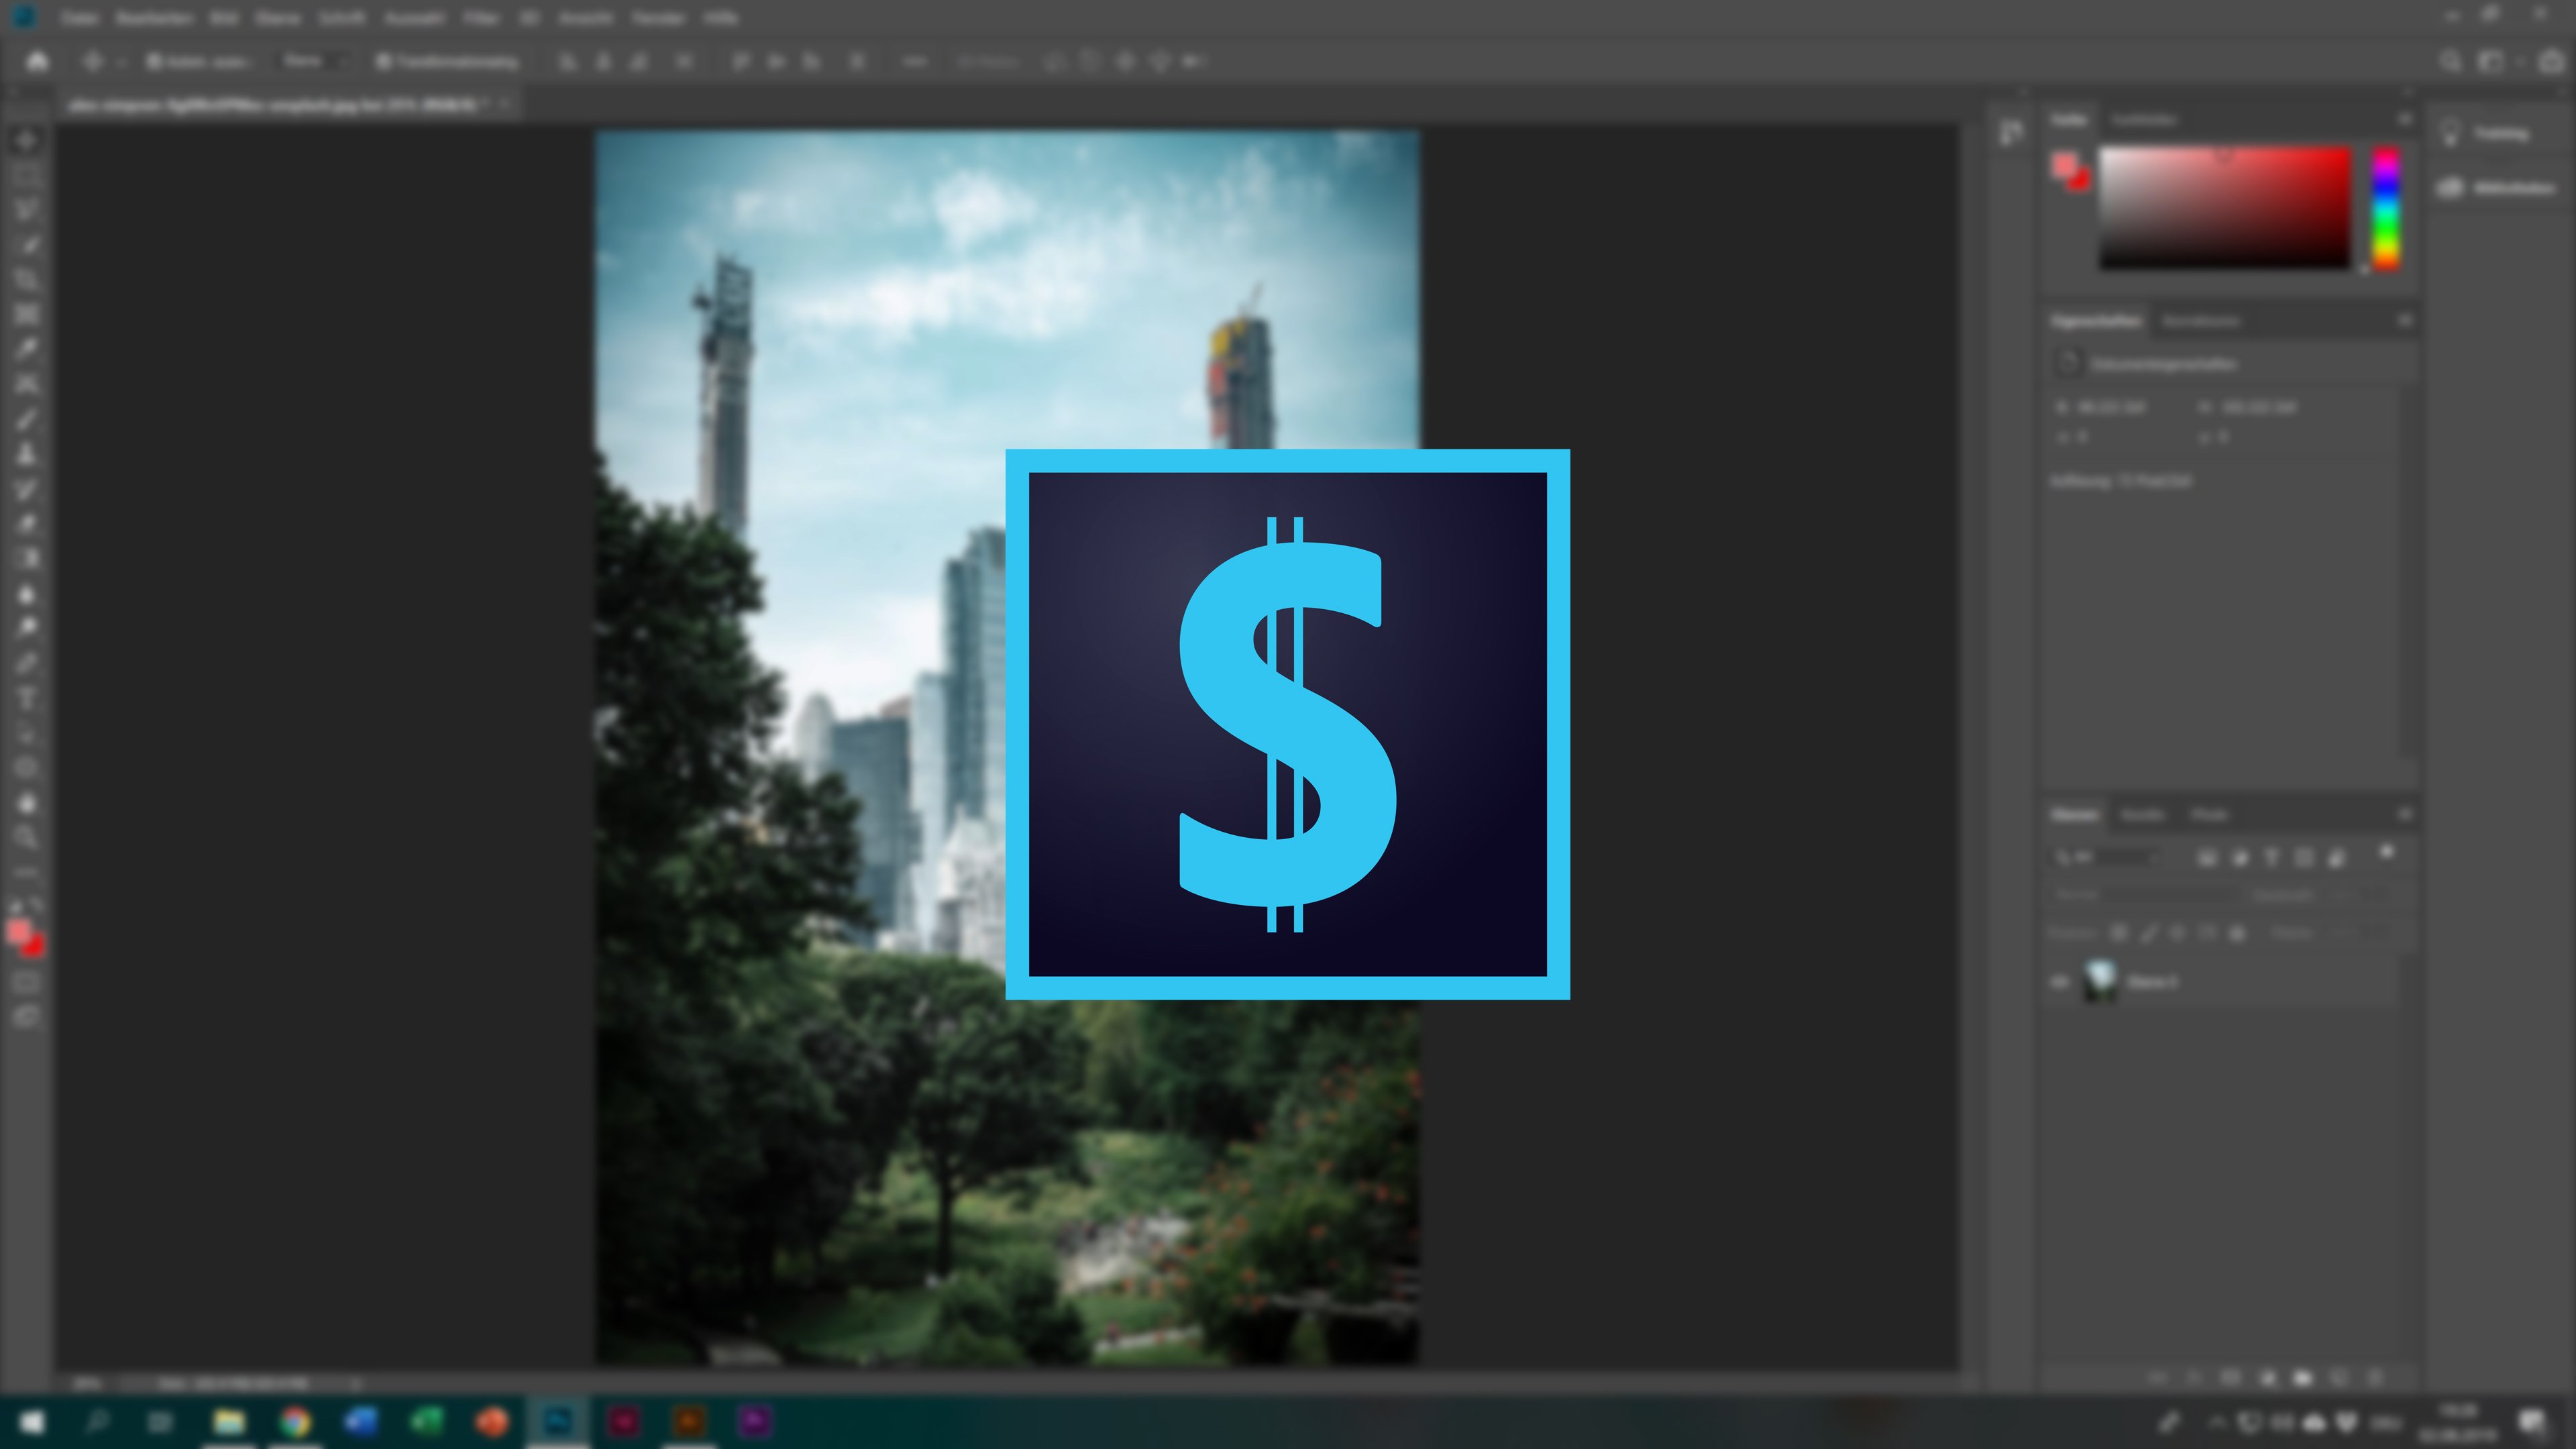Open the Bearbeiten menu
Screen dimensions: 2576x1449
[155, 18]
